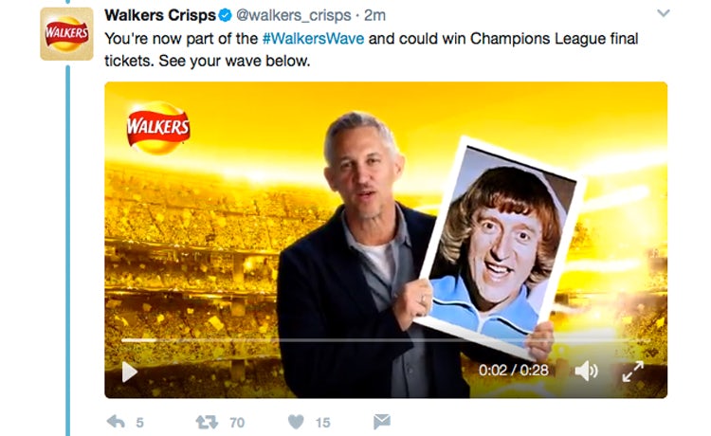This screenshot has height=436, width=711.
Task: Click the reply count of 5
Action: (139, 423)
